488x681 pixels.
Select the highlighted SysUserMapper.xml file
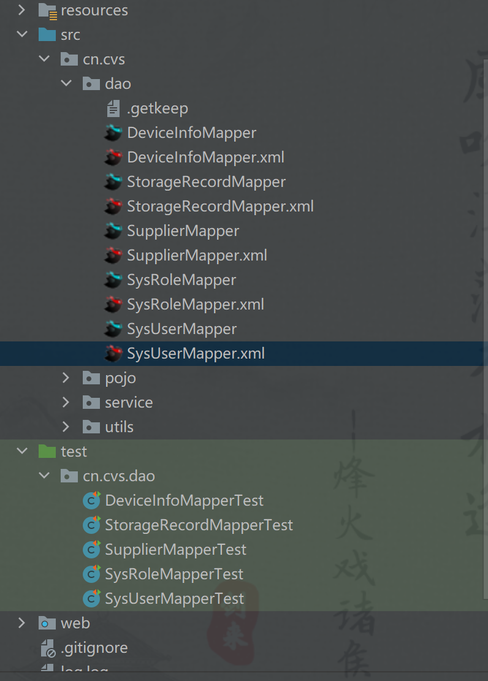pos(196,354)
